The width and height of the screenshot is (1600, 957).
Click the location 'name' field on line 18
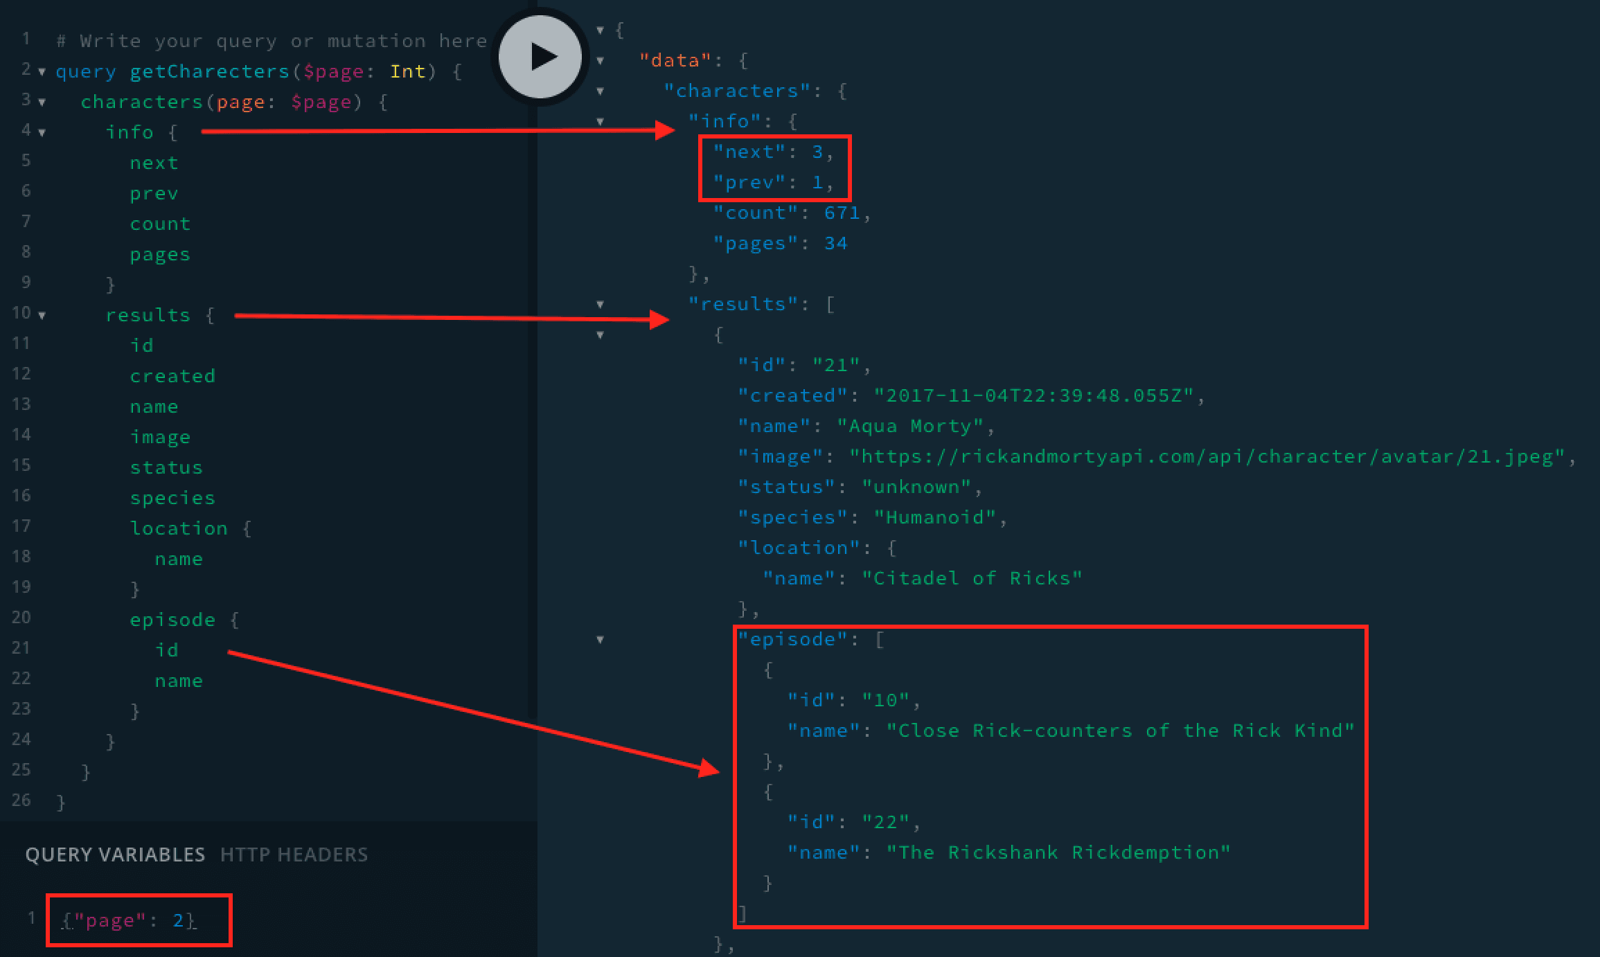tap(179, 559)
